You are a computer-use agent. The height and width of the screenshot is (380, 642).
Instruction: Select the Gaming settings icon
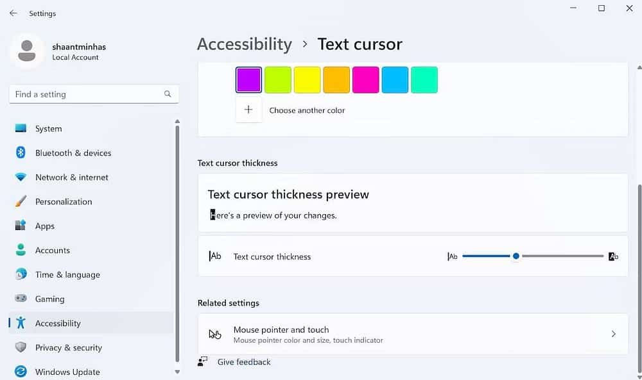[x=22, y=299]
